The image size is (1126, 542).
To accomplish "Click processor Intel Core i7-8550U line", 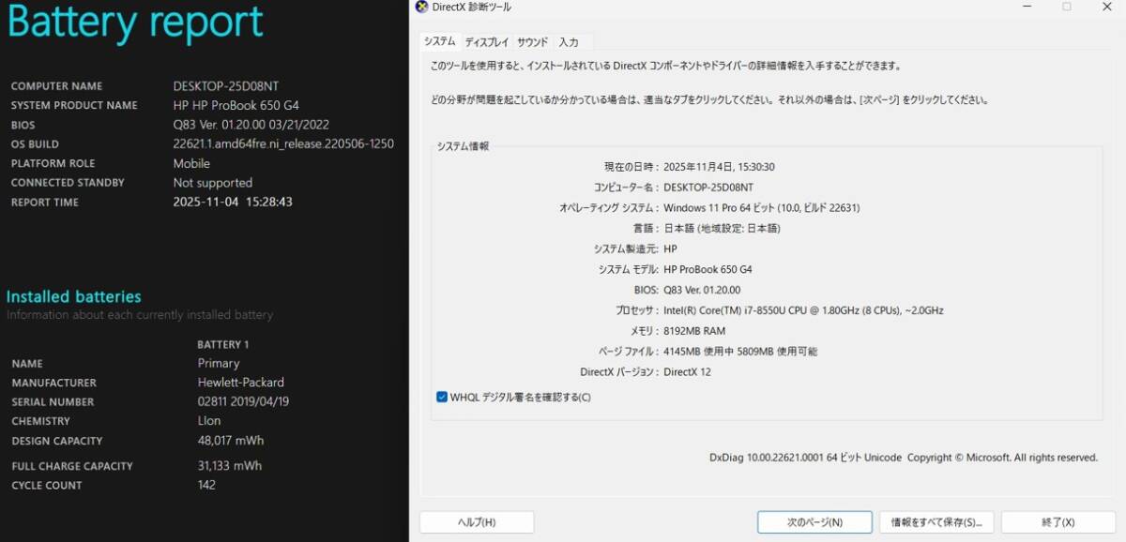I will point(803,310).
